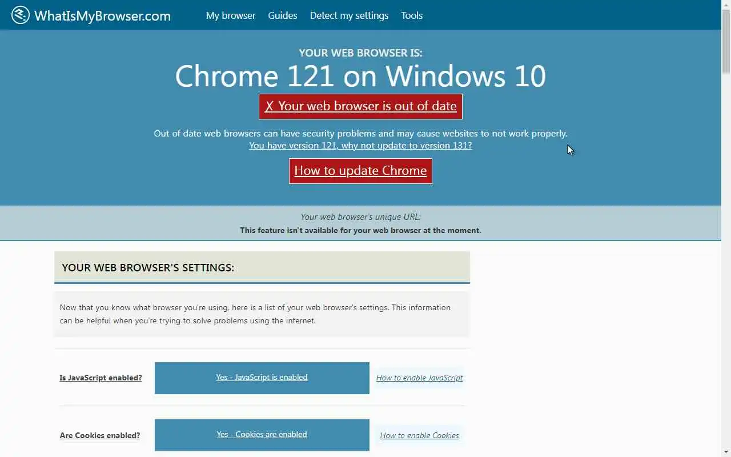Click 'Your web browser's unique URL:' text
This screenshot has height=457, width=731.
coord(360,217)
